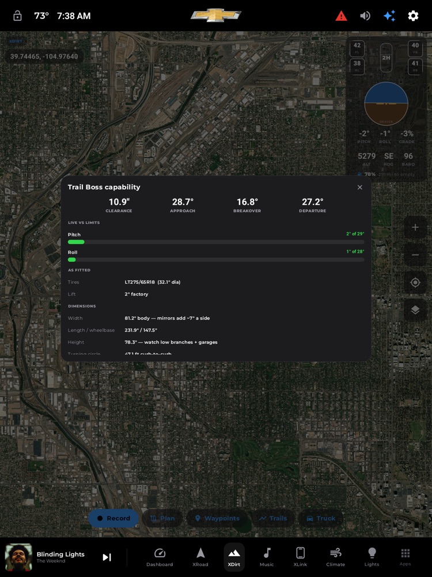
Task: Open Waypoints list
Action: (217, 518)
